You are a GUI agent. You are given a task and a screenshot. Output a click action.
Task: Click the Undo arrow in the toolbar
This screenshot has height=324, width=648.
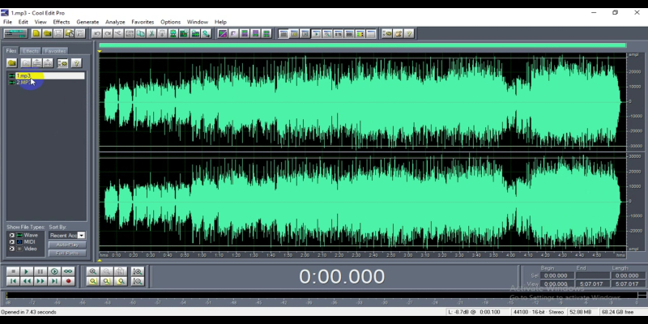pyautogui.click(x=96, y=33)
